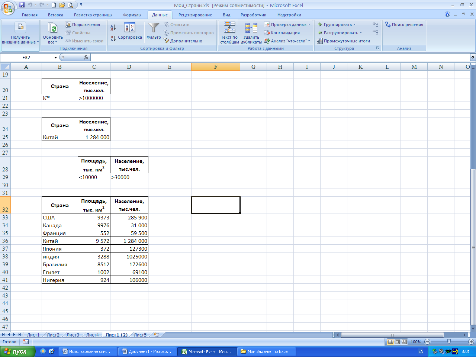Switch to Page Break Preview in status bar

click(x=405, y=341)
